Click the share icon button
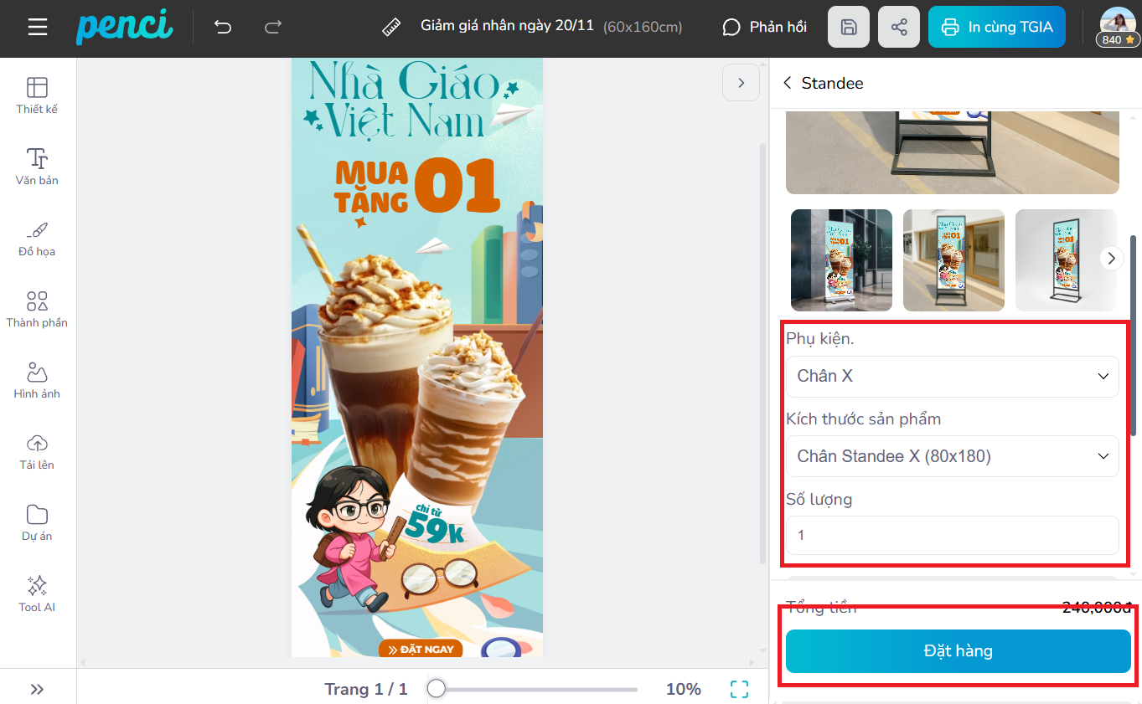Viewport: 1142px width, 704px height. coord(899,27)
